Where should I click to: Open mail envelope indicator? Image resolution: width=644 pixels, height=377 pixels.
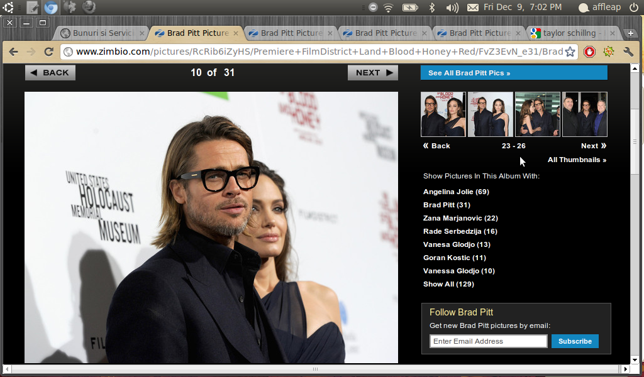pyautogui.click(x=473, y=8)
